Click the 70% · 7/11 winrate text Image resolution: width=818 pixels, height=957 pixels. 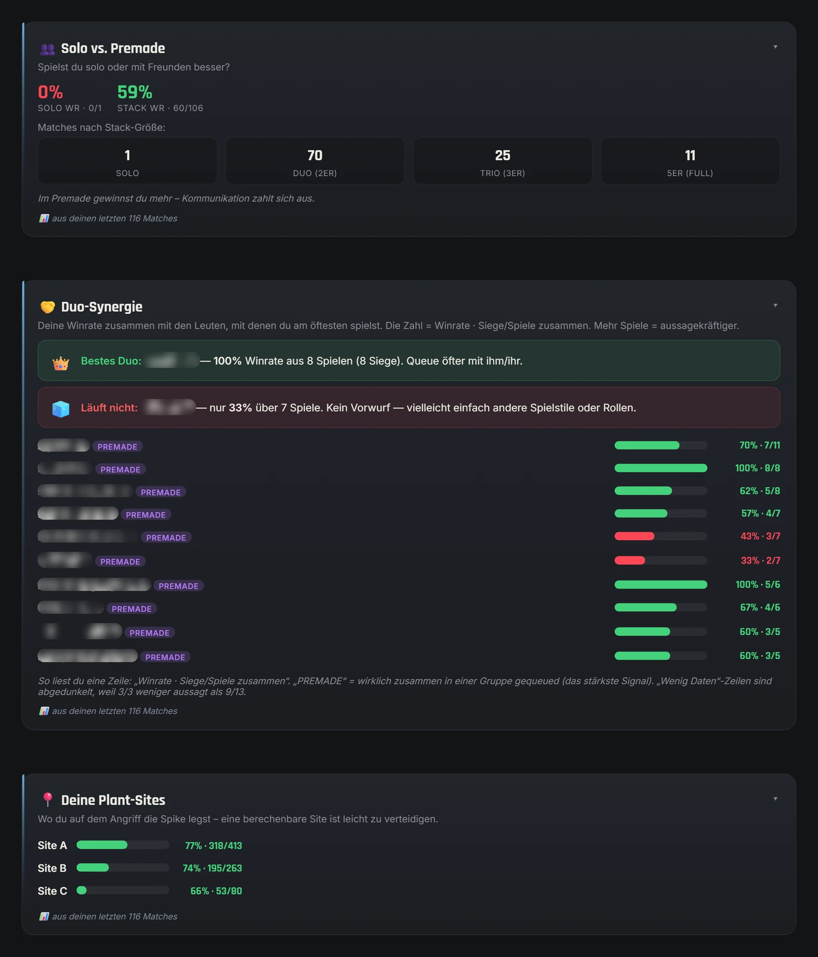pos(760,446)
